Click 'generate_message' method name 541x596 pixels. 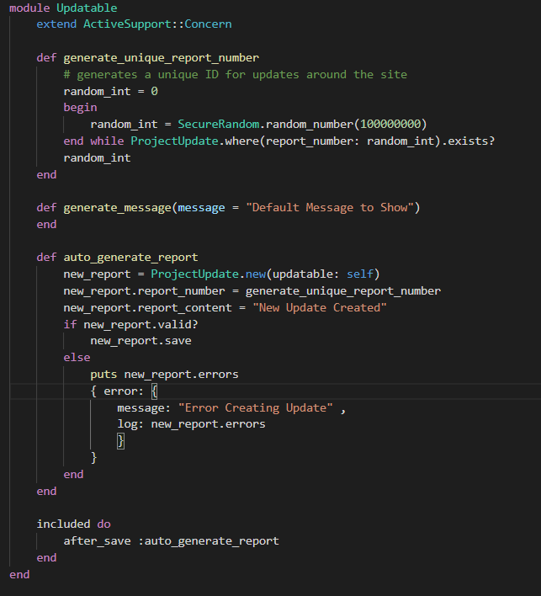[118, 208]
